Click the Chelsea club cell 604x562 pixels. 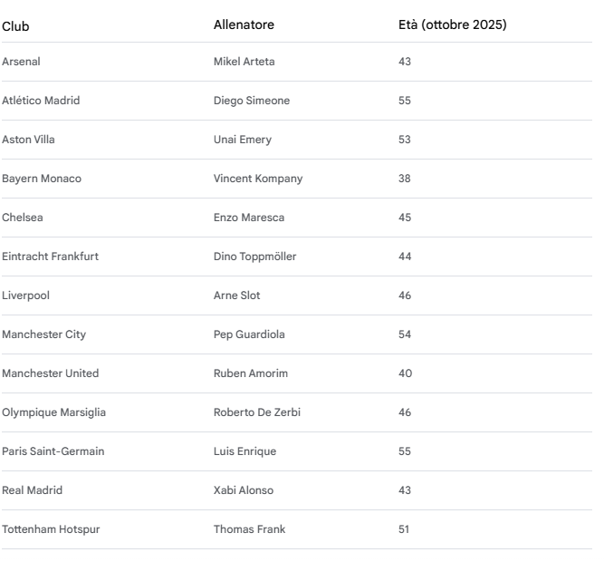pos(23,218)
